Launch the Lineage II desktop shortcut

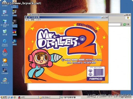pyautogui.click(x=5, y=71)
